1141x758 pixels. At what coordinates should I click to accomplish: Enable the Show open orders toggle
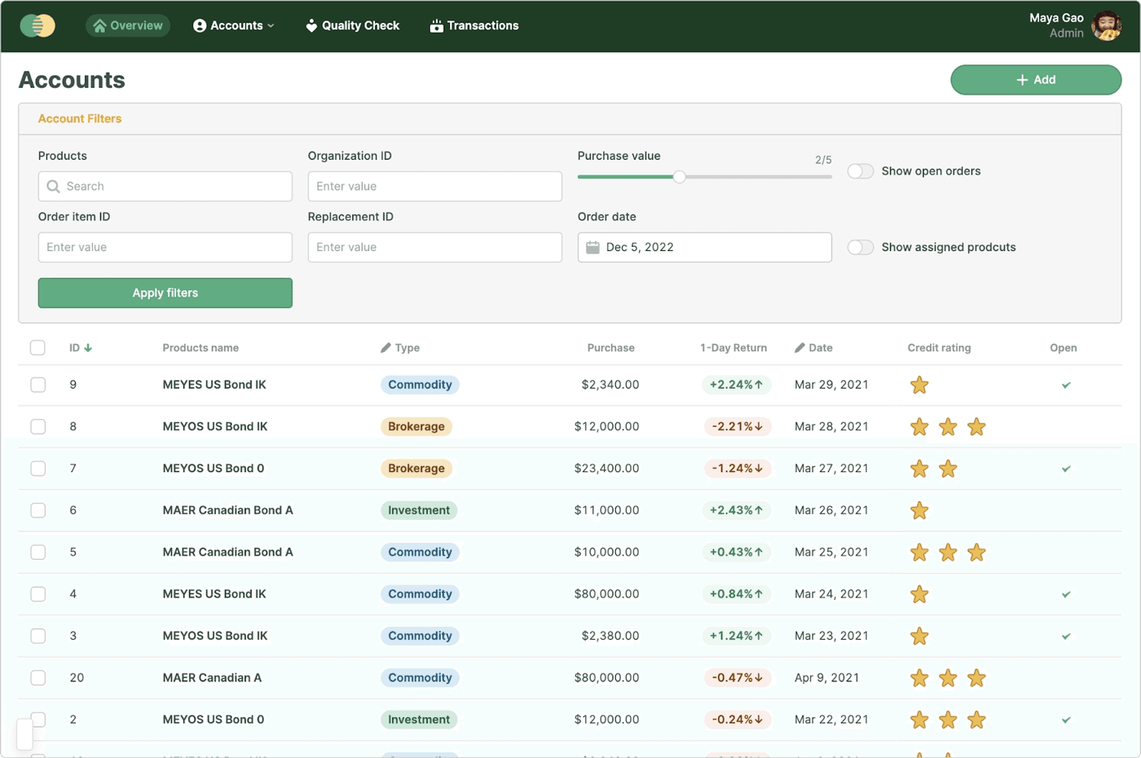point(861,171)
